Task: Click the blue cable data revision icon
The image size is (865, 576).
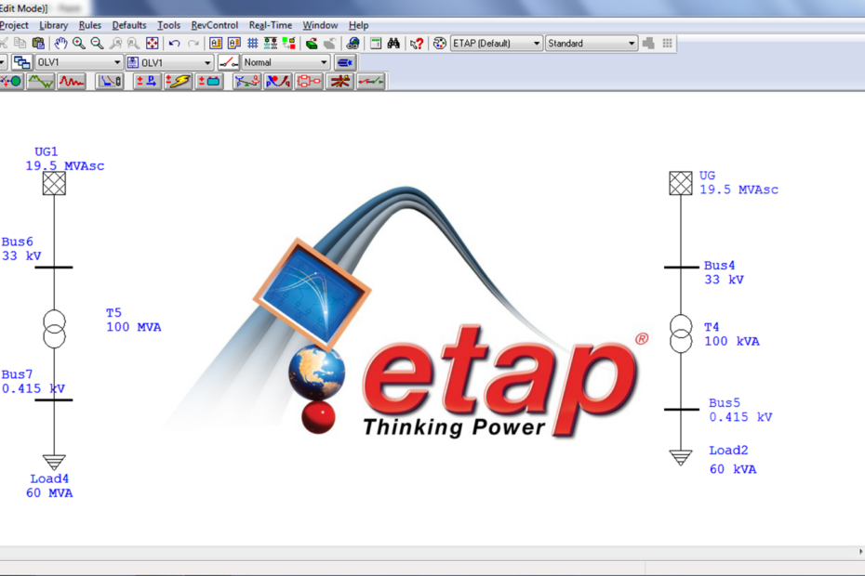Action: click(345, 63)
